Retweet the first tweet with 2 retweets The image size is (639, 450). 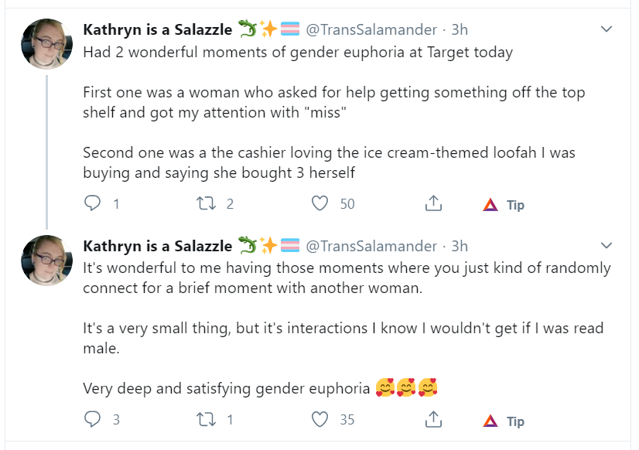point(207,203)
